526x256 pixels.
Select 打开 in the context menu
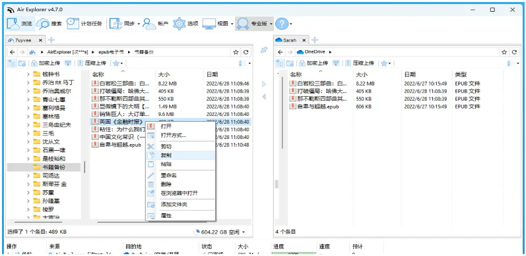180,126
